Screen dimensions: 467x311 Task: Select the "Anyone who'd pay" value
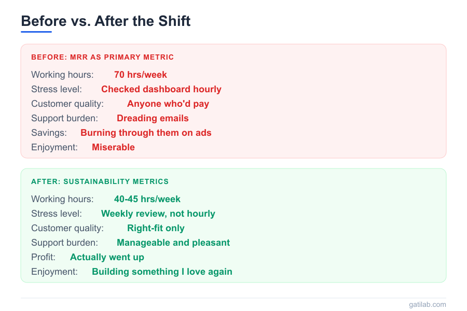tap(168, 104)
